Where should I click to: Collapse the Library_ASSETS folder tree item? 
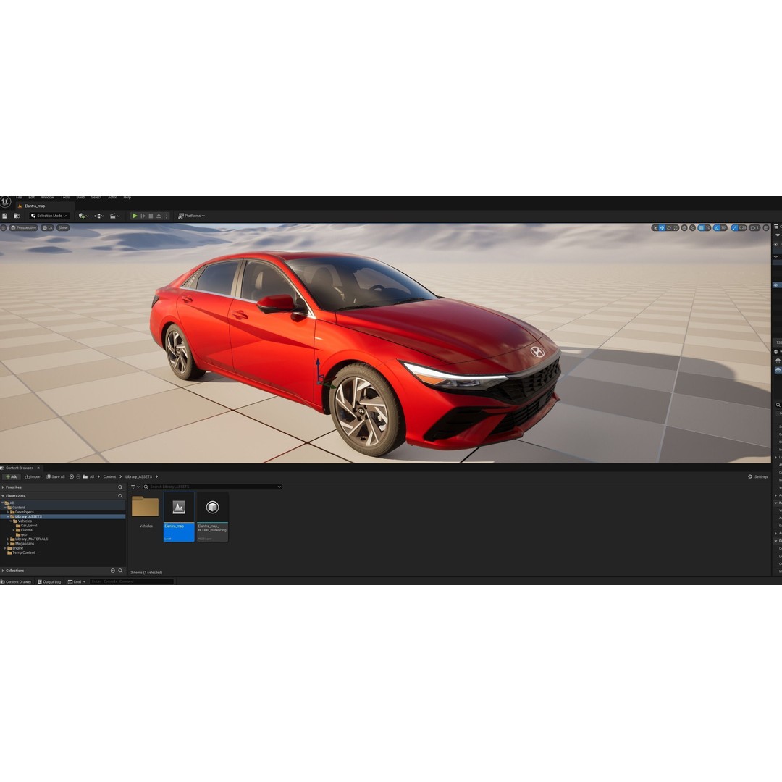pyautogui.click(x=8, y=516)
